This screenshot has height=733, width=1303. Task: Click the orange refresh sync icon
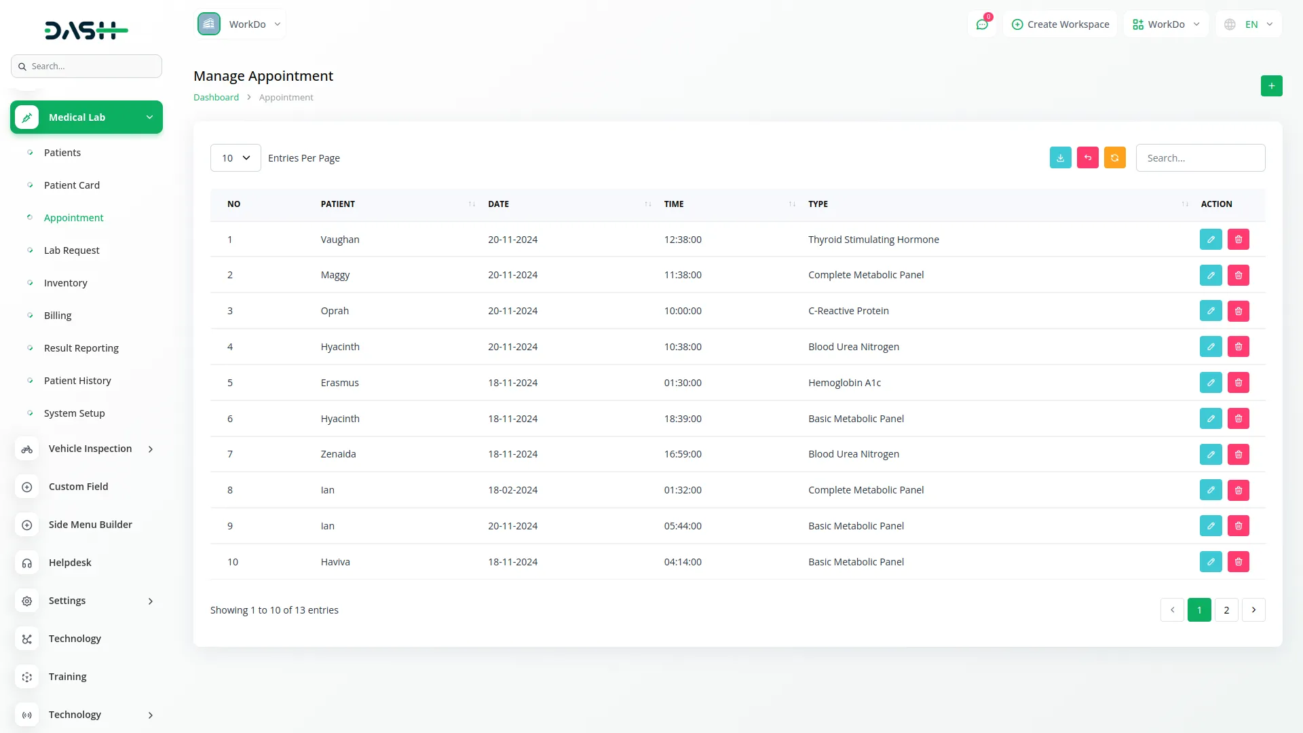tap(1114, 157)
